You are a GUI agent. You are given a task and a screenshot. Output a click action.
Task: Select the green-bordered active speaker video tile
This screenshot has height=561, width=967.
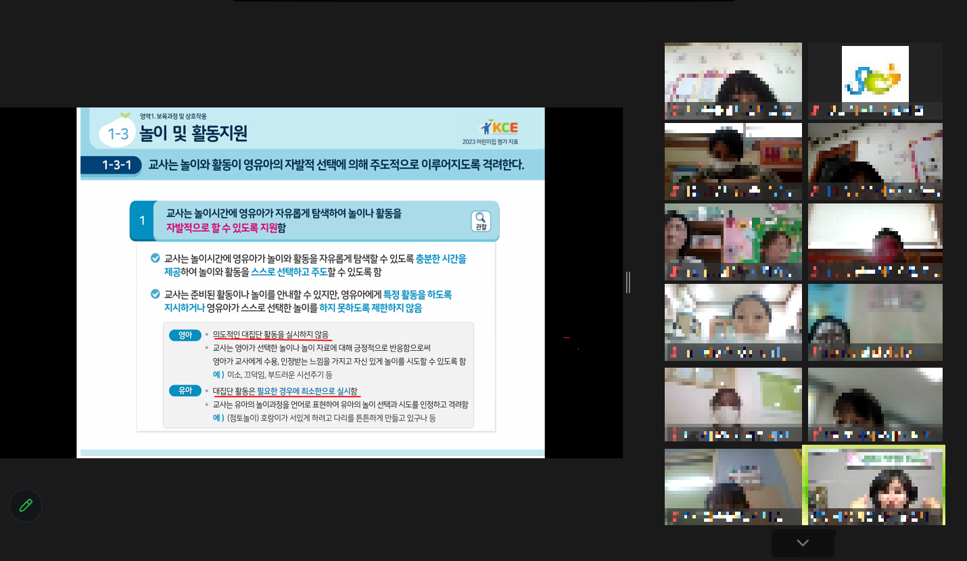(874, 485)
